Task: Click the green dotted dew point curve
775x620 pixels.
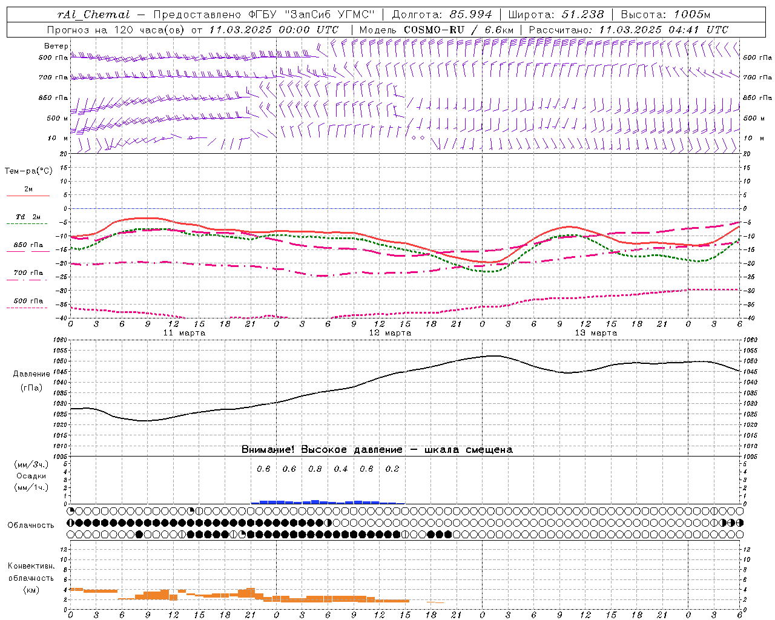Action: (x=404, y=251)
